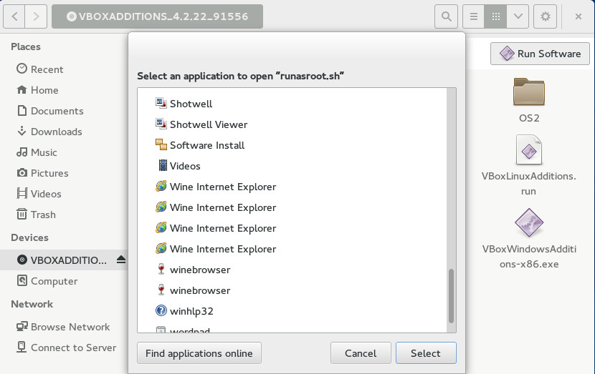Select winhlp32 in the application list
The image size is (595, 374).
(292, 311)
